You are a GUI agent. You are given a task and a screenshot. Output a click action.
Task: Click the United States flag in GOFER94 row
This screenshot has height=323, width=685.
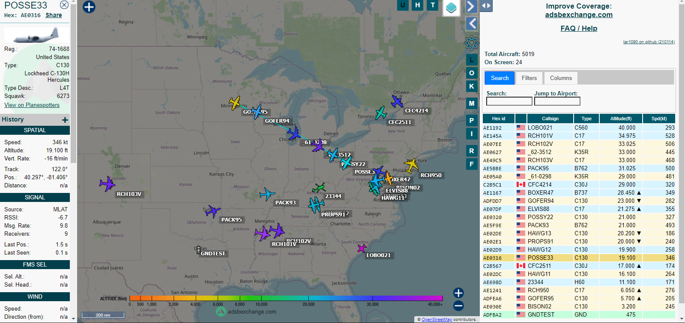520,201
